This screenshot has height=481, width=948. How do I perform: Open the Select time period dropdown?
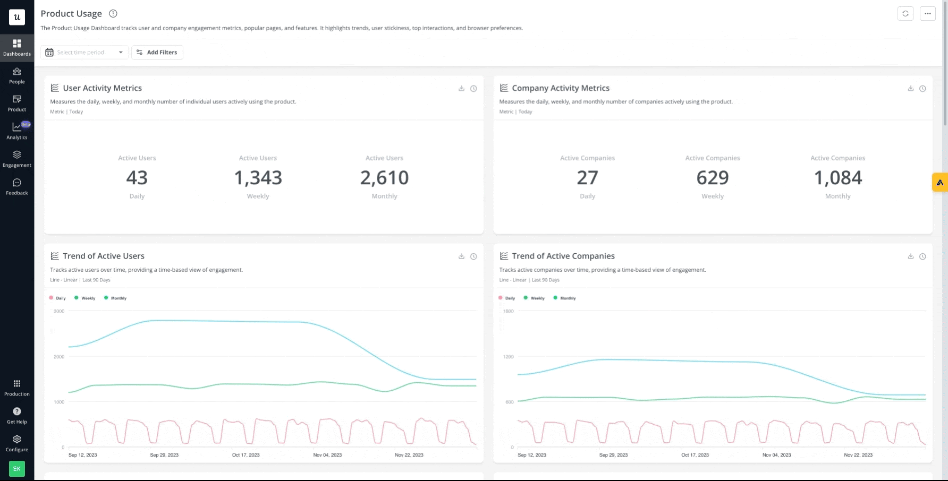pos(84,52)
